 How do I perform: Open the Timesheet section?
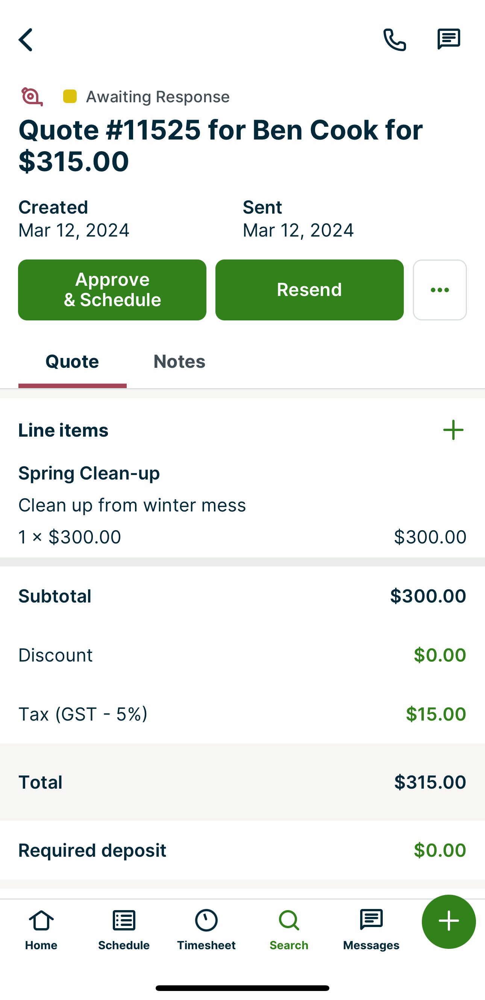coord(206,929)
